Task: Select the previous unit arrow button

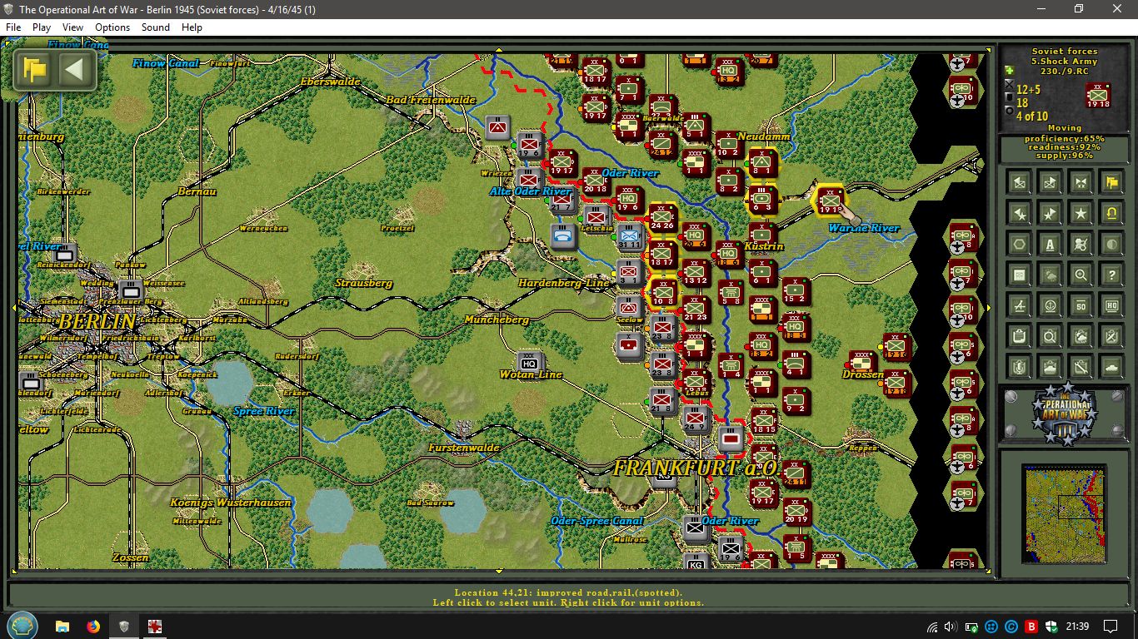Action: (x=1020, y=181)
